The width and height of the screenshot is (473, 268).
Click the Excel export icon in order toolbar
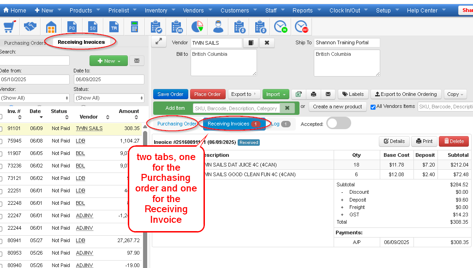tap(299, 94)
